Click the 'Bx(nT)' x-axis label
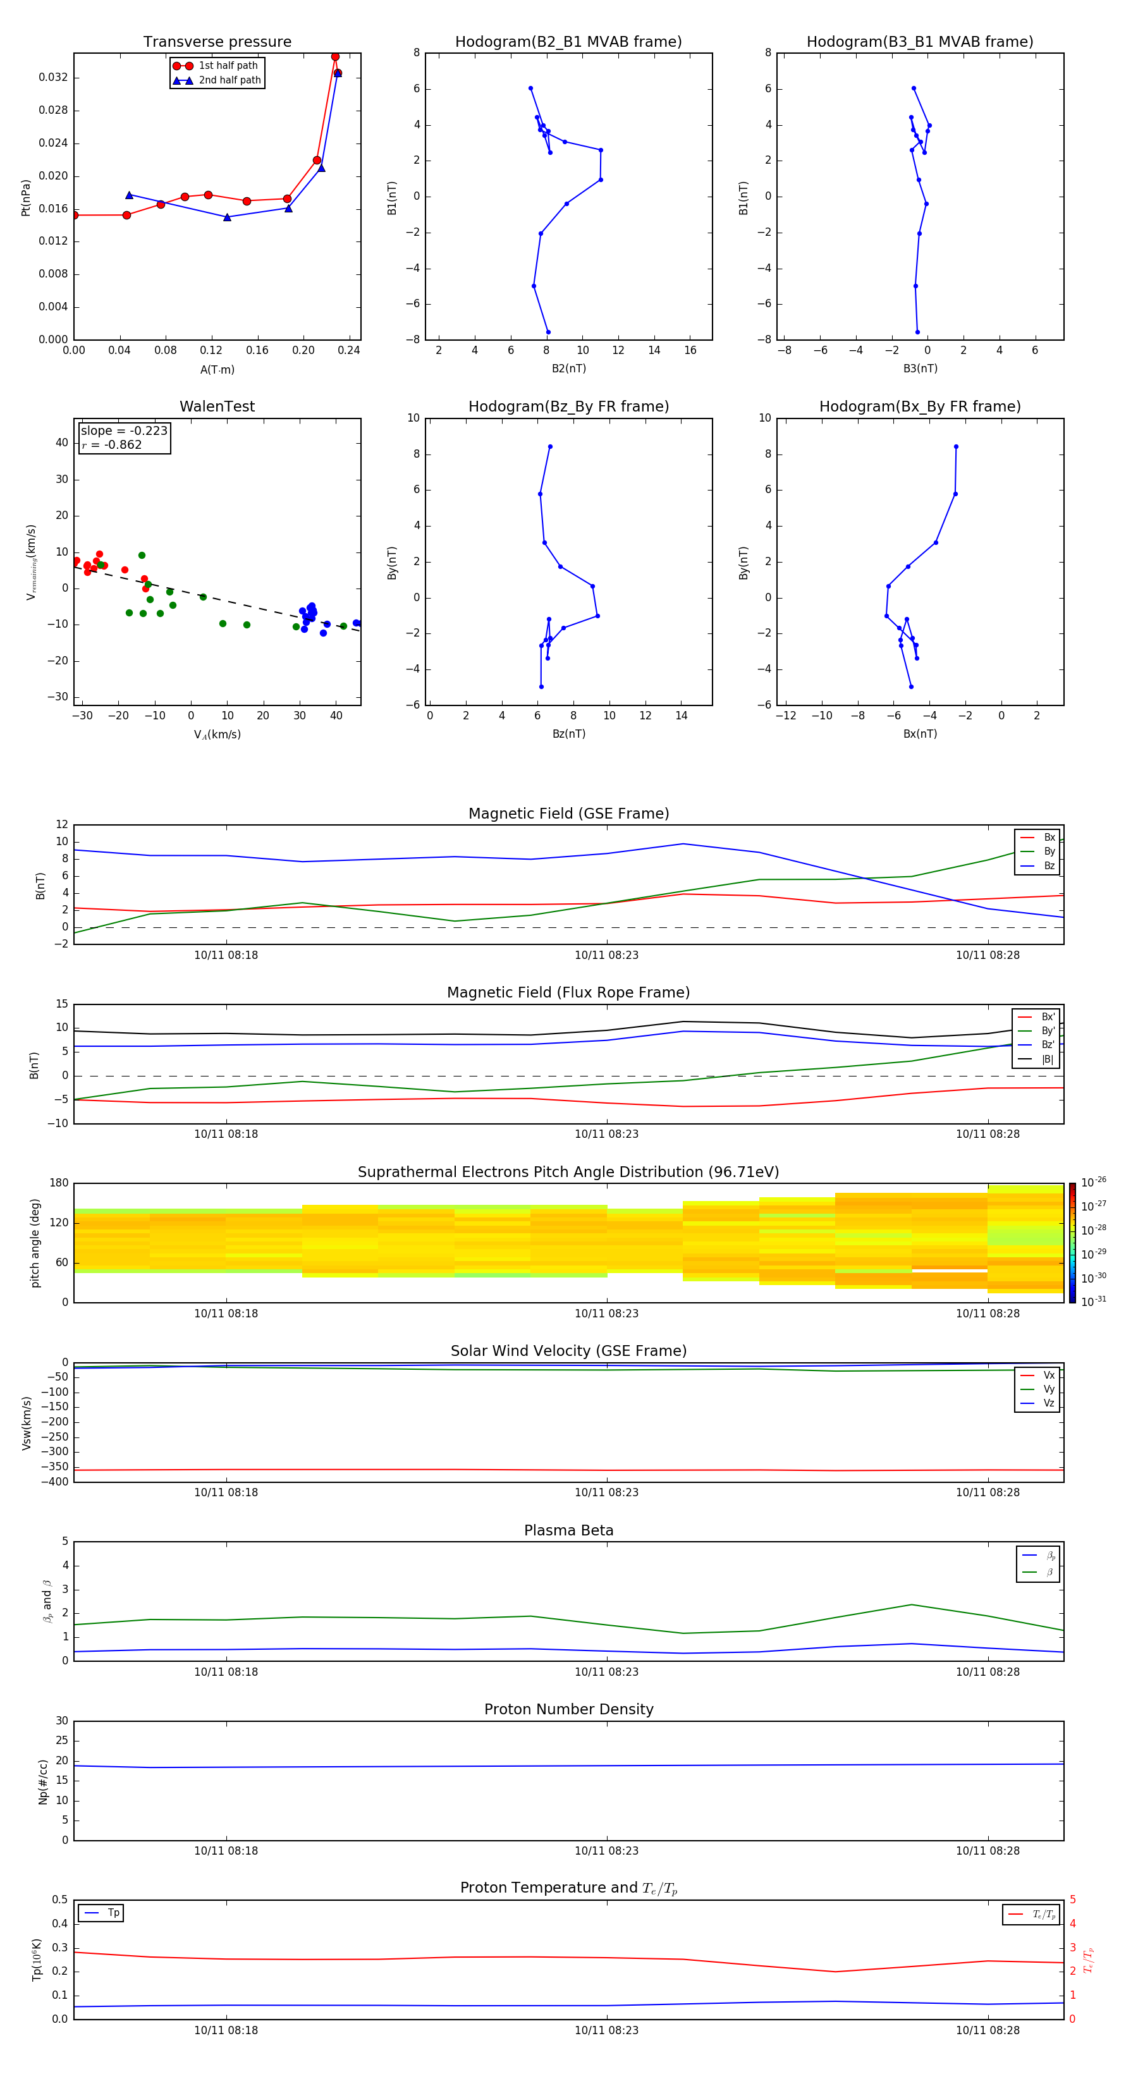 pyautogui.click(x=920, y=735)
